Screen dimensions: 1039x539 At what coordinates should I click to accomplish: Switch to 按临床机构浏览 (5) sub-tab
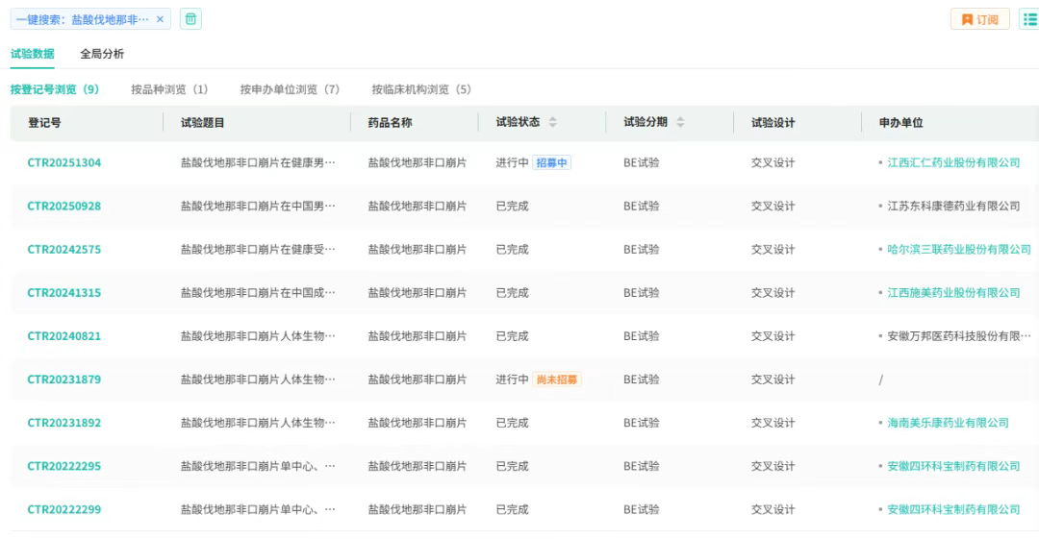(x=421, y=90)
